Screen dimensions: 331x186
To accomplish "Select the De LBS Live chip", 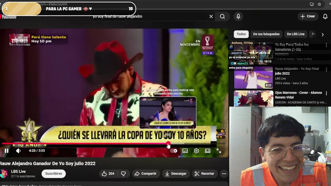I will click(296, 34).
